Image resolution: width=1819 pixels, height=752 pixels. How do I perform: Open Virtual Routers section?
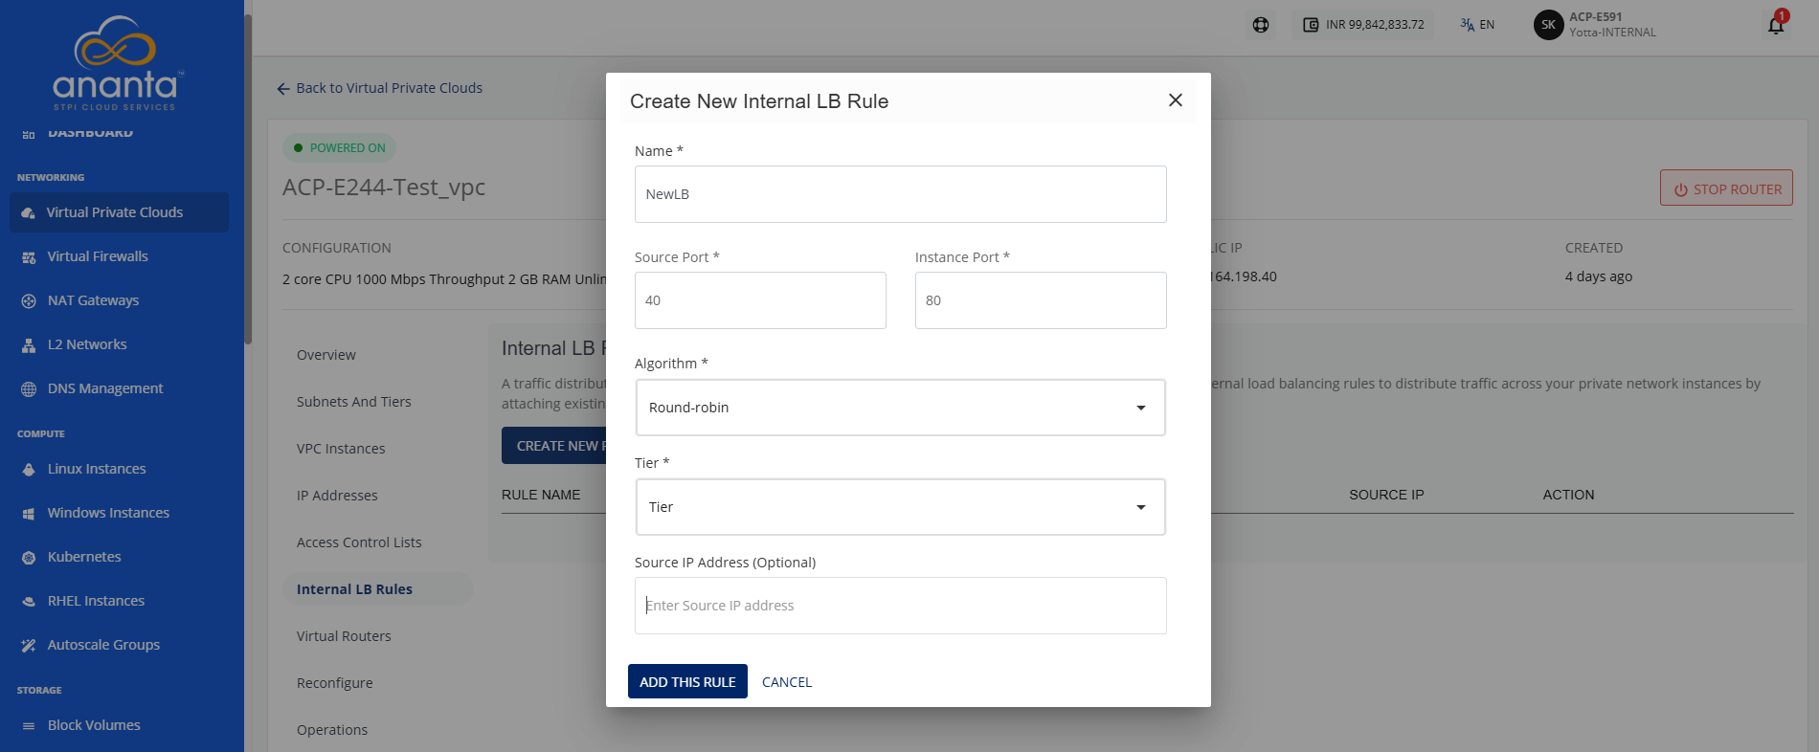click(344, 636)
